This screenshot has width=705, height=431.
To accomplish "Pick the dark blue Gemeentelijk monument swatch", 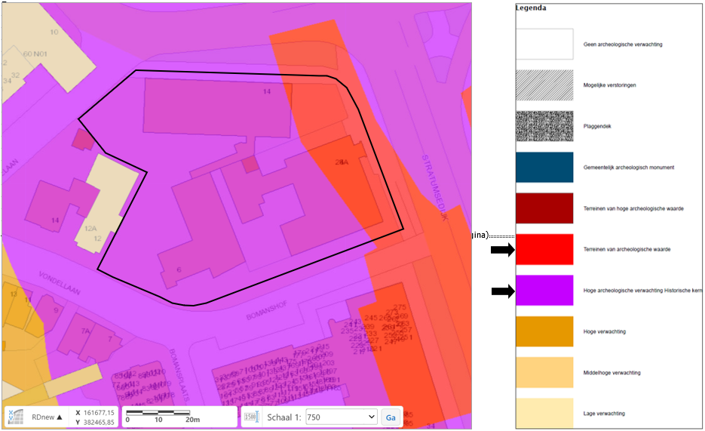I will (544, 168).
